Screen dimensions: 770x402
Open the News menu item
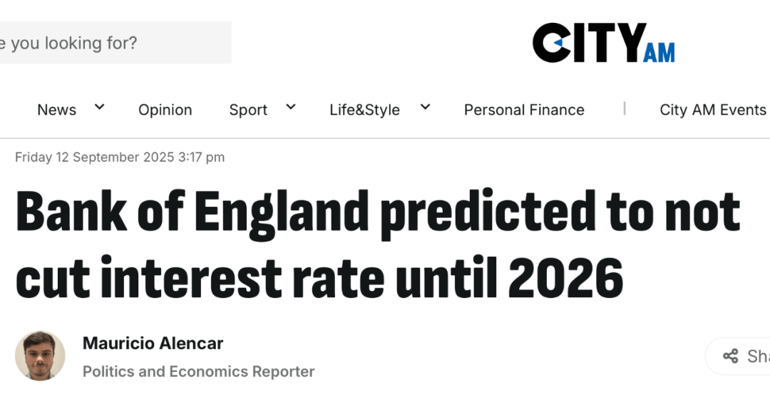(56, 110)
